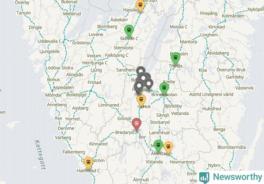Click the Falköping C station label

[117, 55]
